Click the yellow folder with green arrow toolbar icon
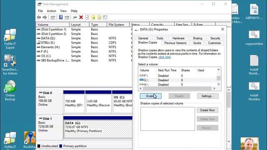The width and height of the screenshot is (267, 150). 93,17
